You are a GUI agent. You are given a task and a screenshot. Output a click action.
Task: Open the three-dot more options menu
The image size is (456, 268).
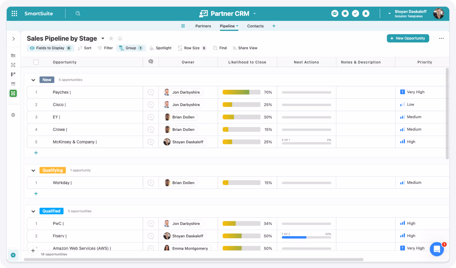(x=441, y=38)
